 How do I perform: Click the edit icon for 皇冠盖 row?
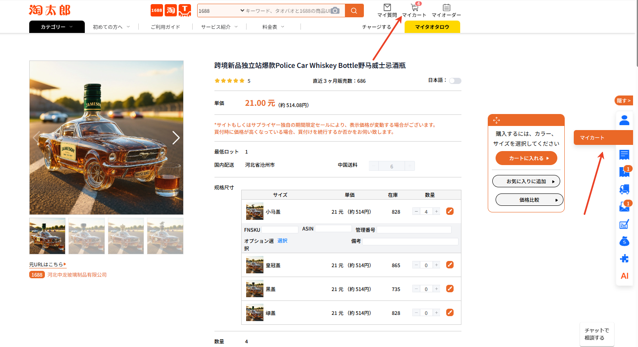pos(450,265)
